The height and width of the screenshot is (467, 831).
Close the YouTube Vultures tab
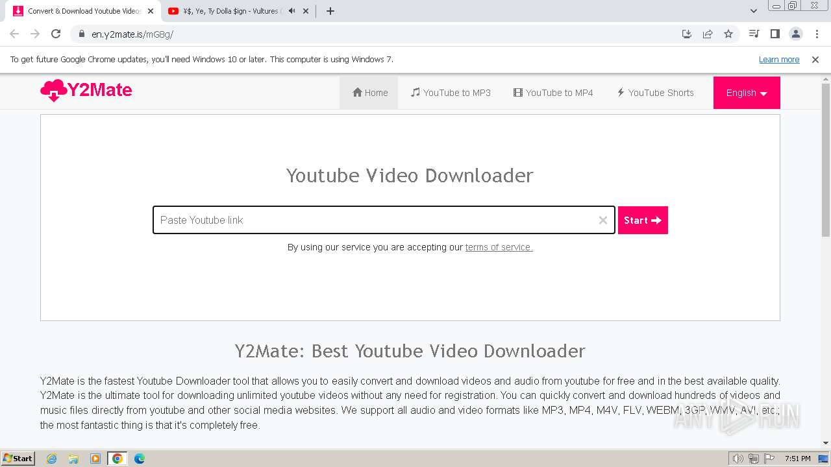point(306,11)
